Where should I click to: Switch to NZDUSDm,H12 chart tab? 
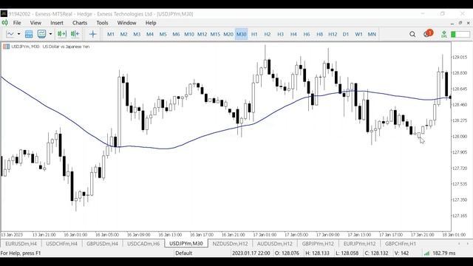click(230, 243)
